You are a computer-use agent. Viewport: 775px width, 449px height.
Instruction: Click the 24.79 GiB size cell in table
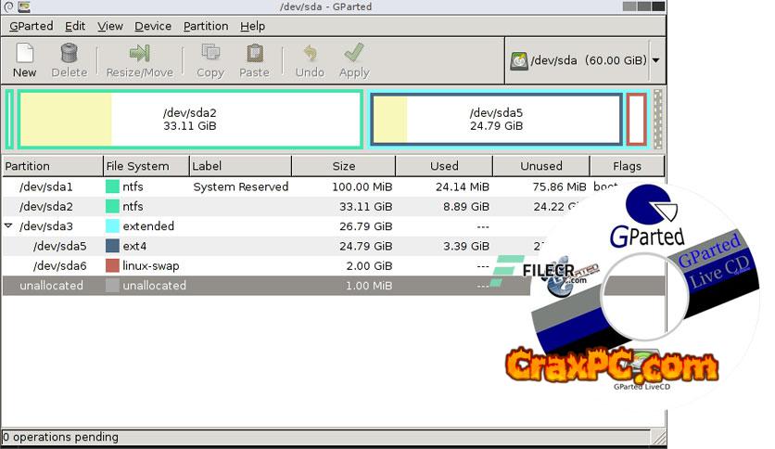pos(366,246)
